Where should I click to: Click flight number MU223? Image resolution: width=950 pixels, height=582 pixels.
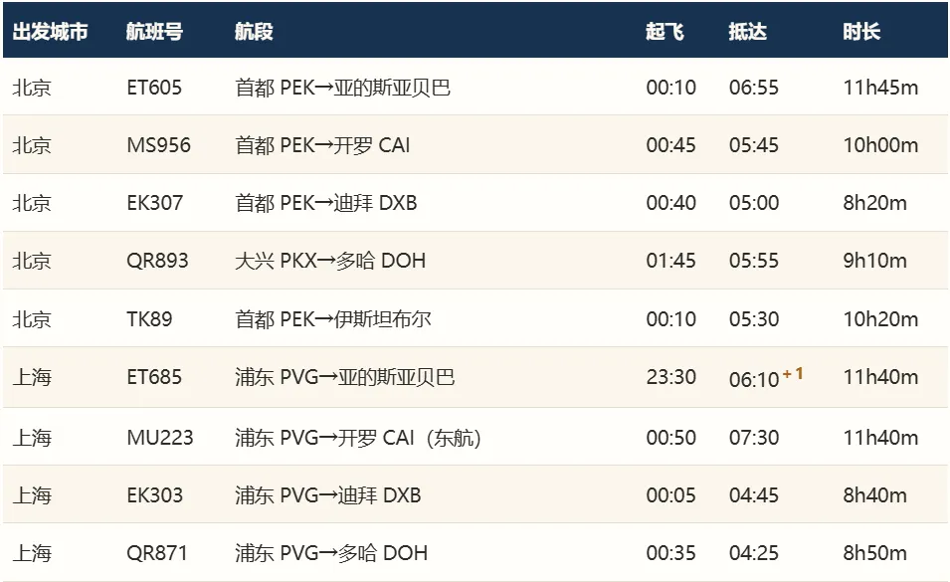tap(160, 438)
